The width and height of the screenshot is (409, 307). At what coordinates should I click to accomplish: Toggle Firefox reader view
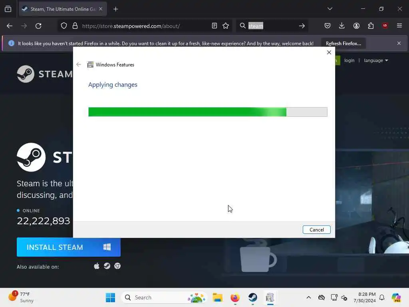pyautogui.click(x=214, y=26)
